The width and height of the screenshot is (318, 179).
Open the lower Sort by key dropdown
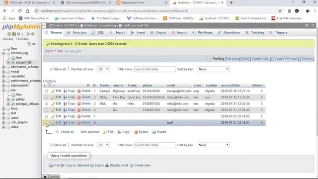[213, 145]
